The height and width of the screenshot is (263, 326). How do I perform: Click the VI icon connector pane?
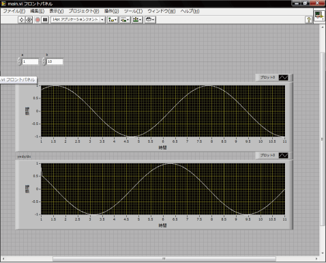tap(319, 16)
